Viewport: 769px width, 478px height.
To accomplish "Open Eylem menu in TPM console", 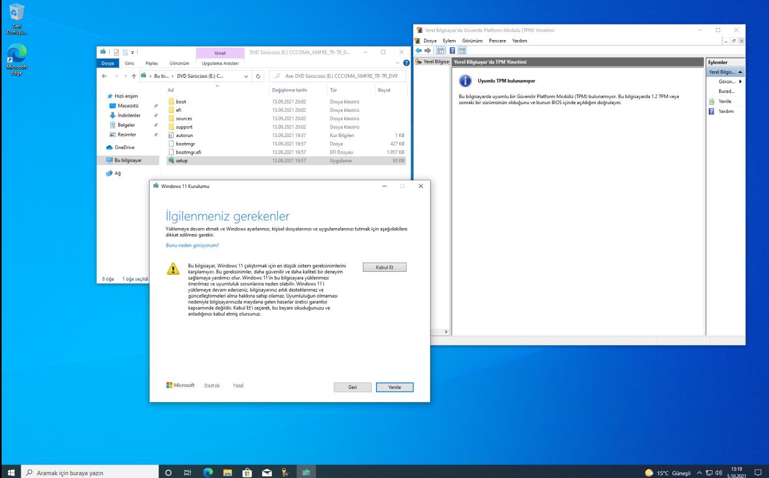I will tap(449, 41).
